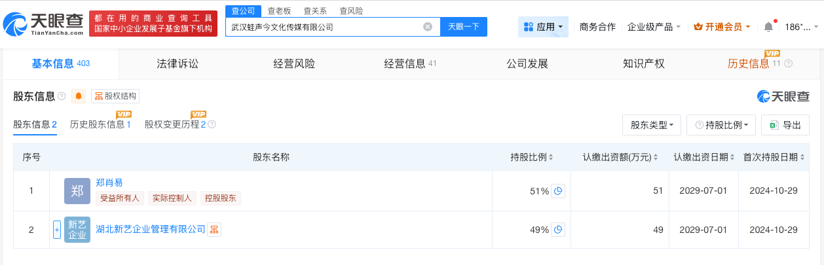Open the 开通会员 membership menu
This screenshot has width=824, height=265.
tap(722, 27)
